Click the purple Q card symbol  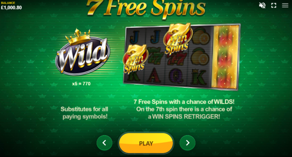(x=176, y=76)
